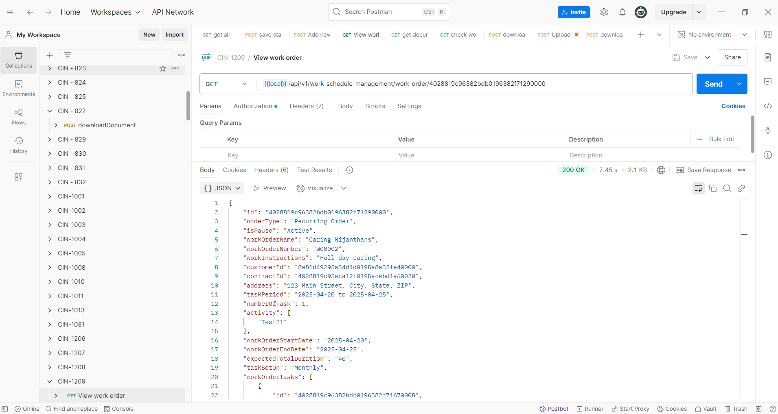Open configure workspace sidebar icon
Viewport: 778px width, 414px height.
[19, 177]
